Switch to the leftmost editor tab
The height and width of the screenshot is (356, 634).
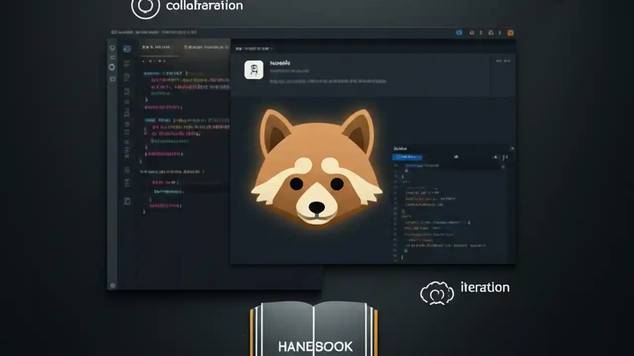tap(157, 48)
